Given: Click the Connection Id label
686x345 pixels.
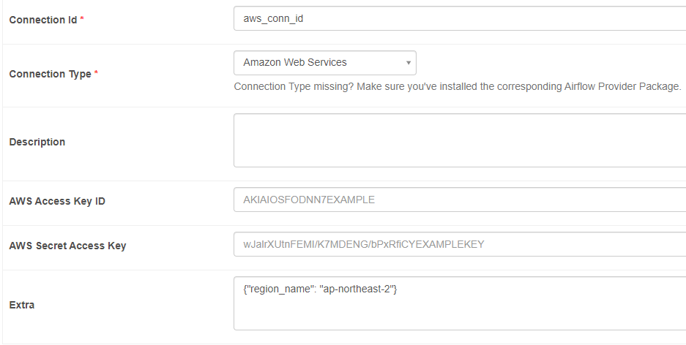Looking at the screenshot, I should 43,20.
